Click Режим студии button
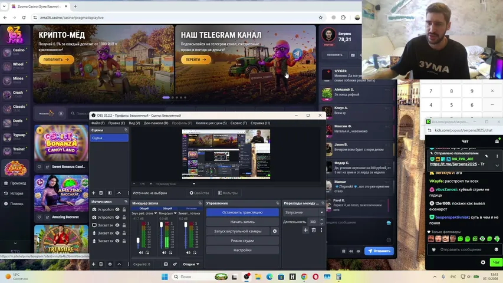The height and width of the screenshot is (283, 503). tap(242, 241)
